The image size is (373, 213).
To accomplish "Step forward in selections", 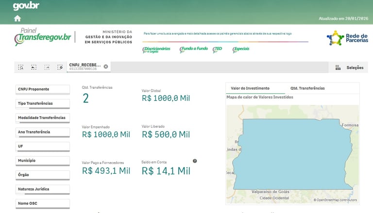I will (x=47, y=67).
